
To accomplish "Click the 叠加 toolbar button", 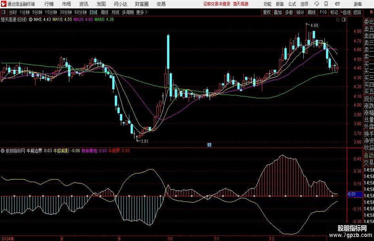I will point(278,12).
